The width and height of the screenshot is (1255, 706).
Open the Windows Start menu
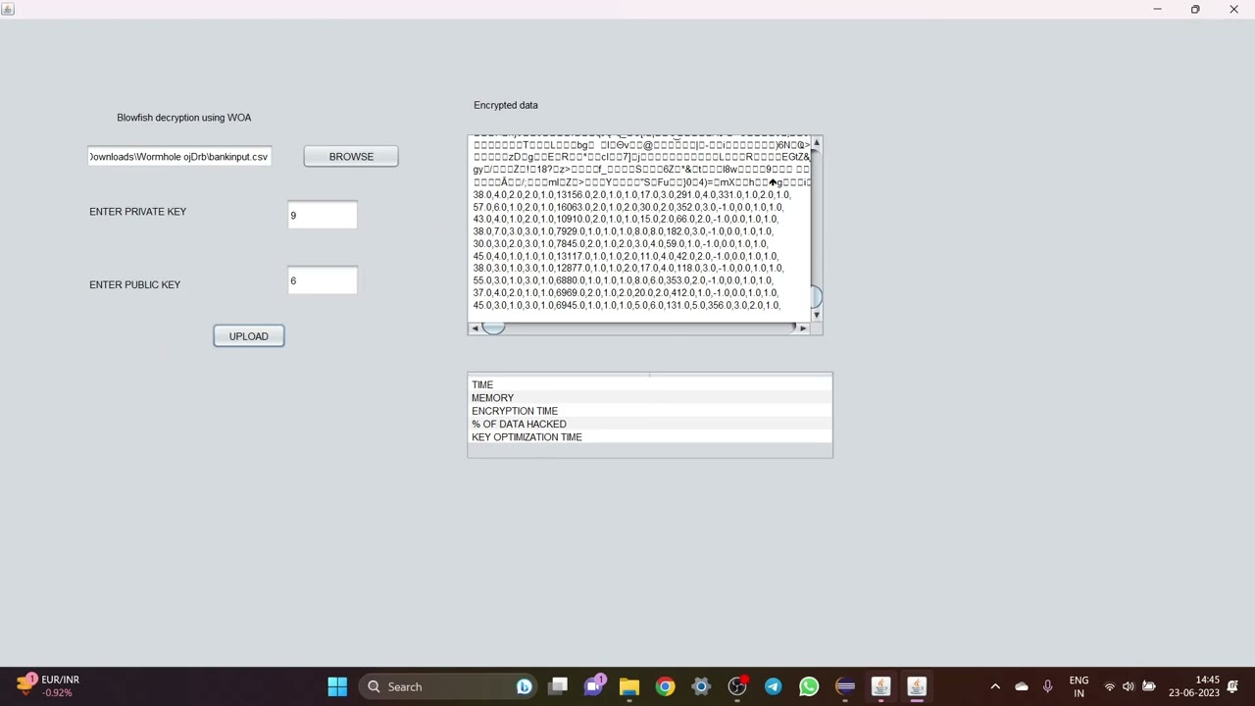click(x=337, y=686)
